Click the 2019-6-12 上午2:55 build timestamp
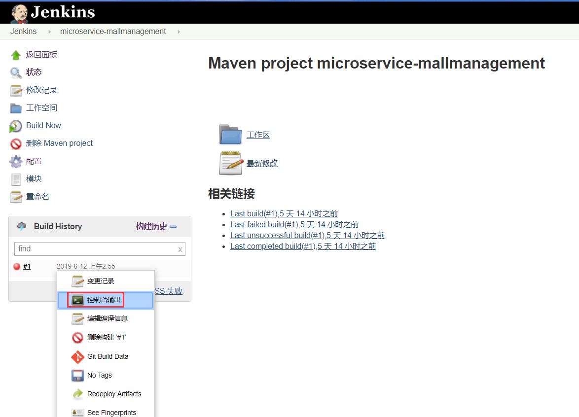579x417 pixels. [x=86, y=267]
